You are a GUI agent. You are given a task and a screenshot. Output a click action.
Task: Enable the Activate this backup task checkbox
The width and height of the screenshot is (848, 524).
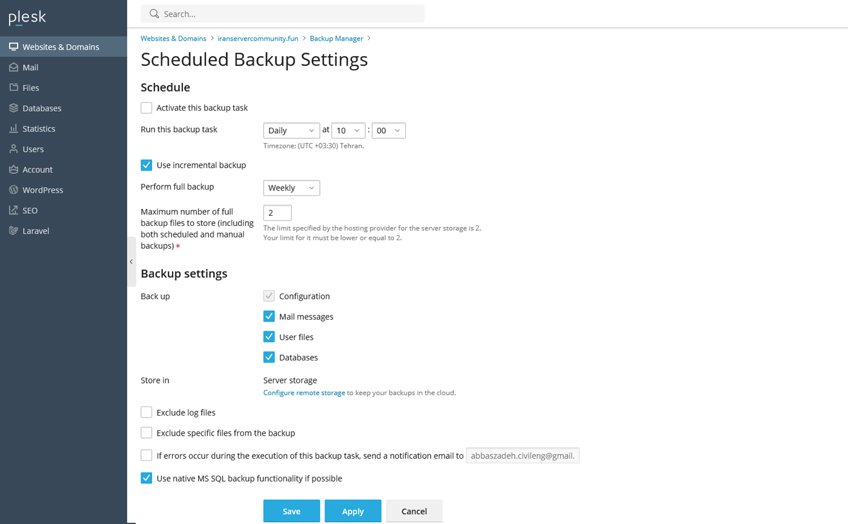pyautogui.click(x=147, y=108)
